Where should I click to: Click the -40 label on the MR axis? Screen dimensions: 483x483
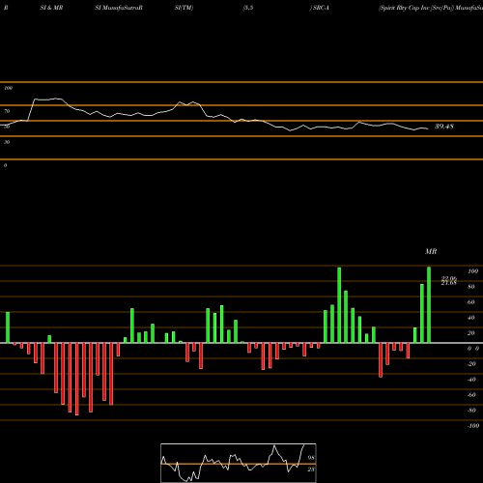[x=471, y=380]
